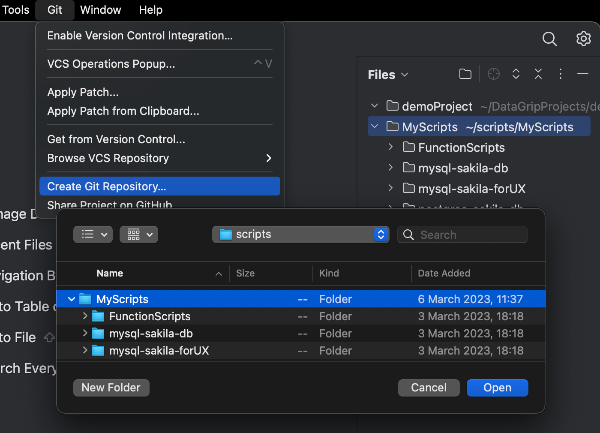Image resolution: width=600 pixels, height=433 pixels.
Task: Select Create Git Repository menu item
Action: click(159, 186)
